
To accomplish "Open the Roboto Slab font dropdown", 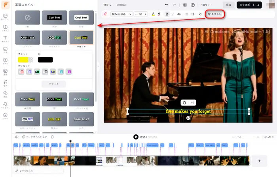I will pos(121,14).
